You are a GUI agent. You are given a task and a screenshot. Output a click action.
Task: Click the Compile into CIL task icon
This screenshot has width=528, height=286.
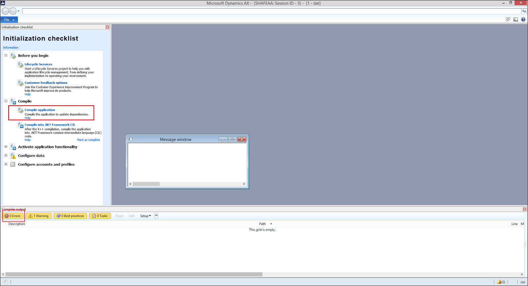pos(20,125)
